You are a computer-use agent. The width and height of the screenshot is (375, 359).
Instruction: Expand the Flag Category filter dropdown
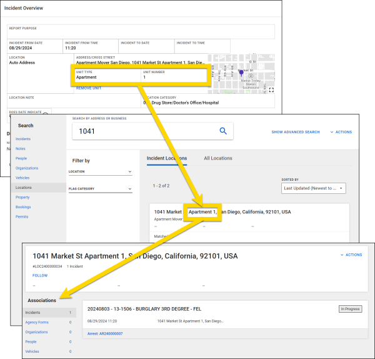100,188
